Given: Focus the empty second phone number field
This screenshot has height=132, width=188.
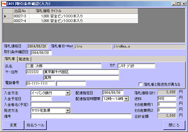Looking at the screenshot, I should point(71,83).
